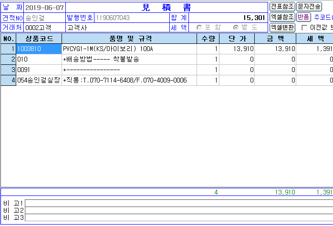Click the date field showing 2019-06-07
The height and width of the screenshot is (226, 333).
click(44, 8)
